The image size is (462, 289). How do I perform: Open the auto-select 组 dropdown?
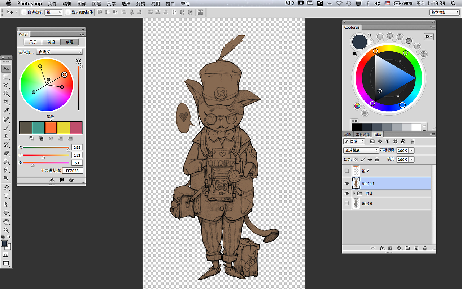pyautogui.click(x=53, y=12)
